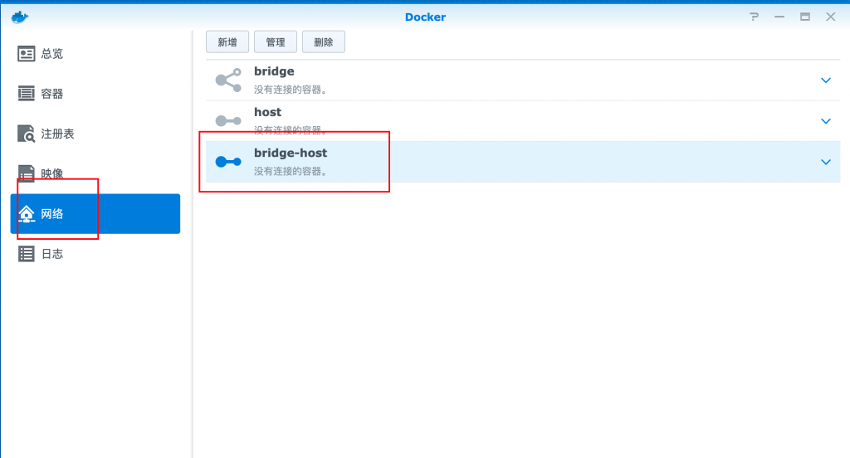Click the 容器 container list icon
This screenshot has width=850, height=458.
26,93
